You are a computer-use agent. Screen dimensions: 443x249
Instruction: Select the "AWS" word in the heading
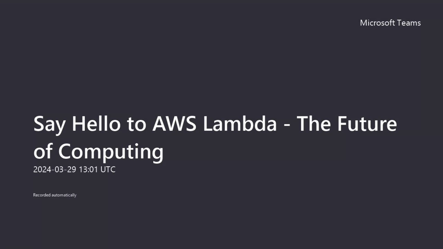[x=174, y=123]
